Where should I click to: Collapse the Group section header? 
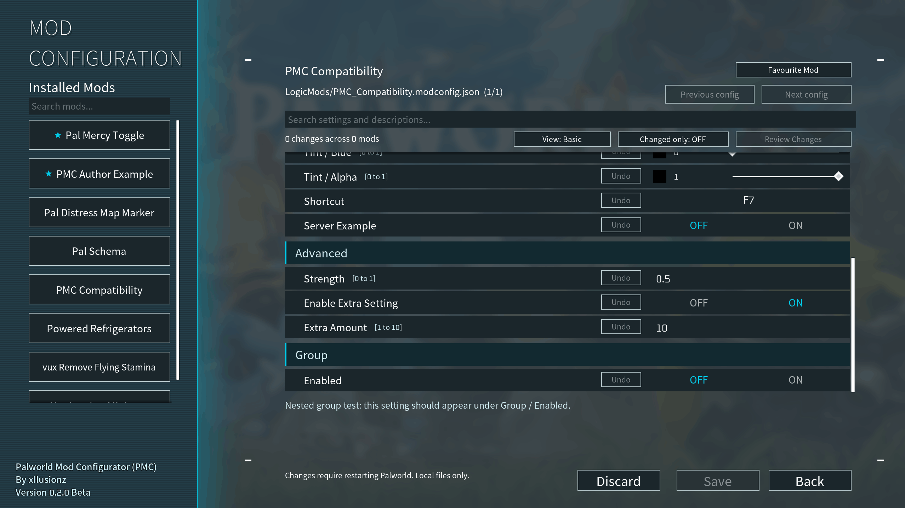coord(568,355)
